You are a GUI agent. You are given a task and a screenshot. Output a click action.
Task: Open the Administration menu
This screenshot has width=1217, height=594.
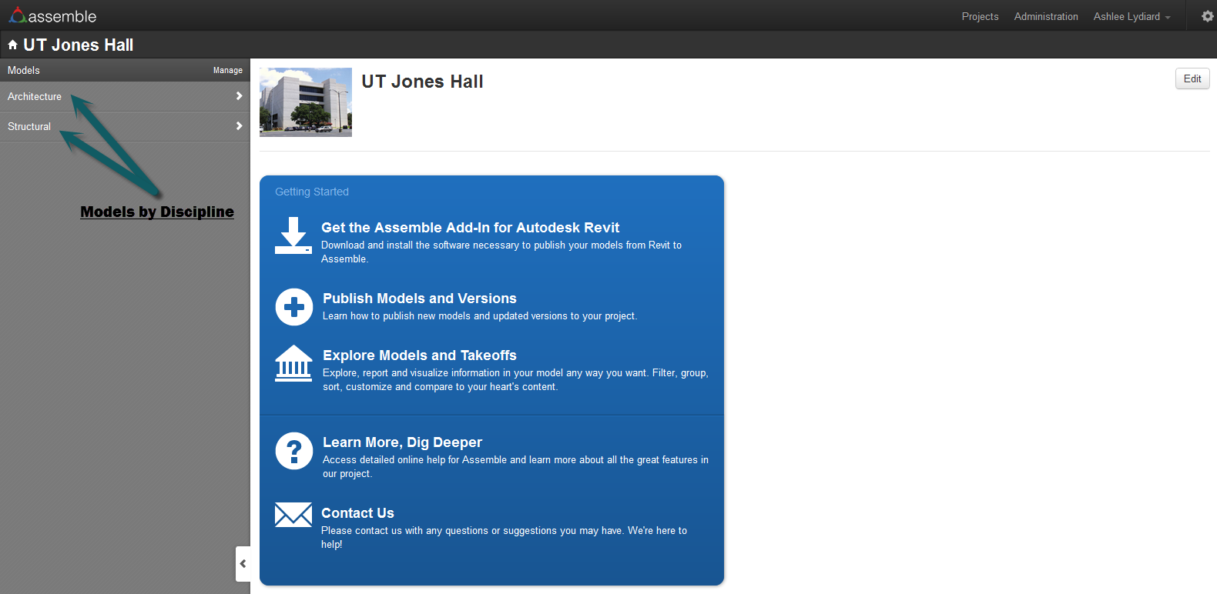click(1046, 16)
